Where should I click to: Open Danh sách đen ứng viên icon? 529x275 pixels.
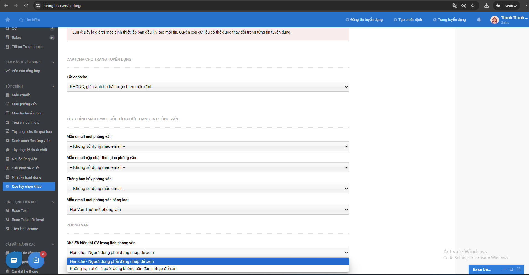tap(7, 141)
